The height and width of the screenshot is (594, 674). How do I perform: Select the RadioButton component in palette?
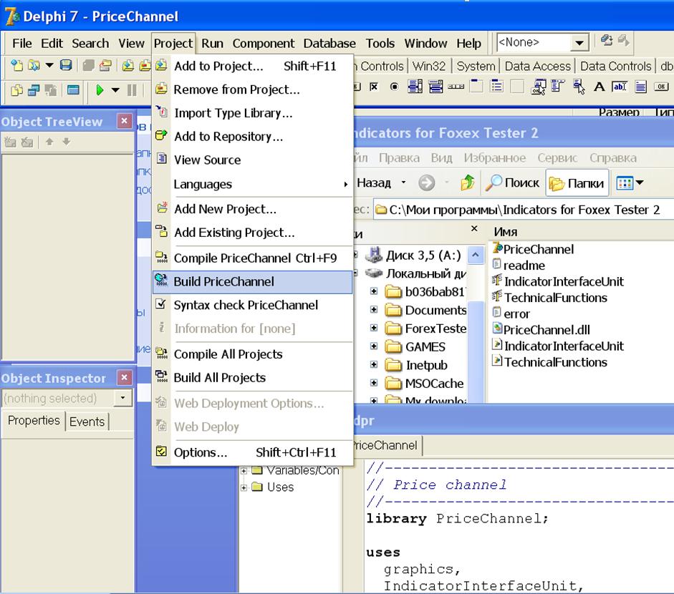click(394, 87)
